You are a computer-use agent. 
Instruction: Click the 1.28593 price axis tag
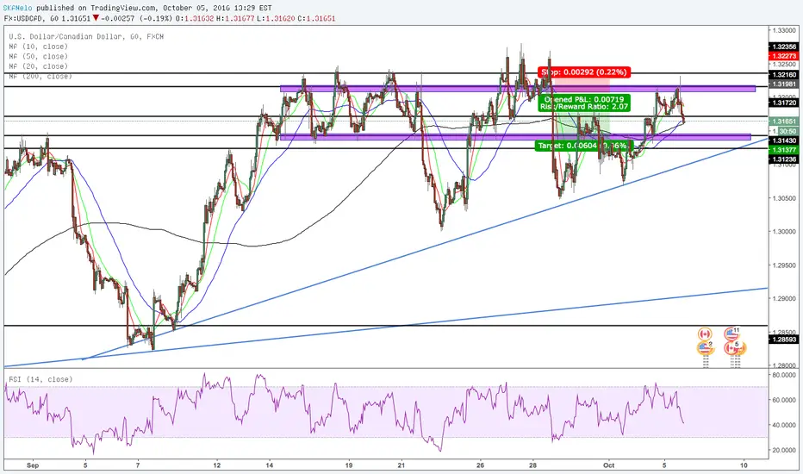[x=784, y=340]
